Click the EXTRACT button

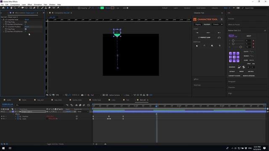[x=232, y=72]
